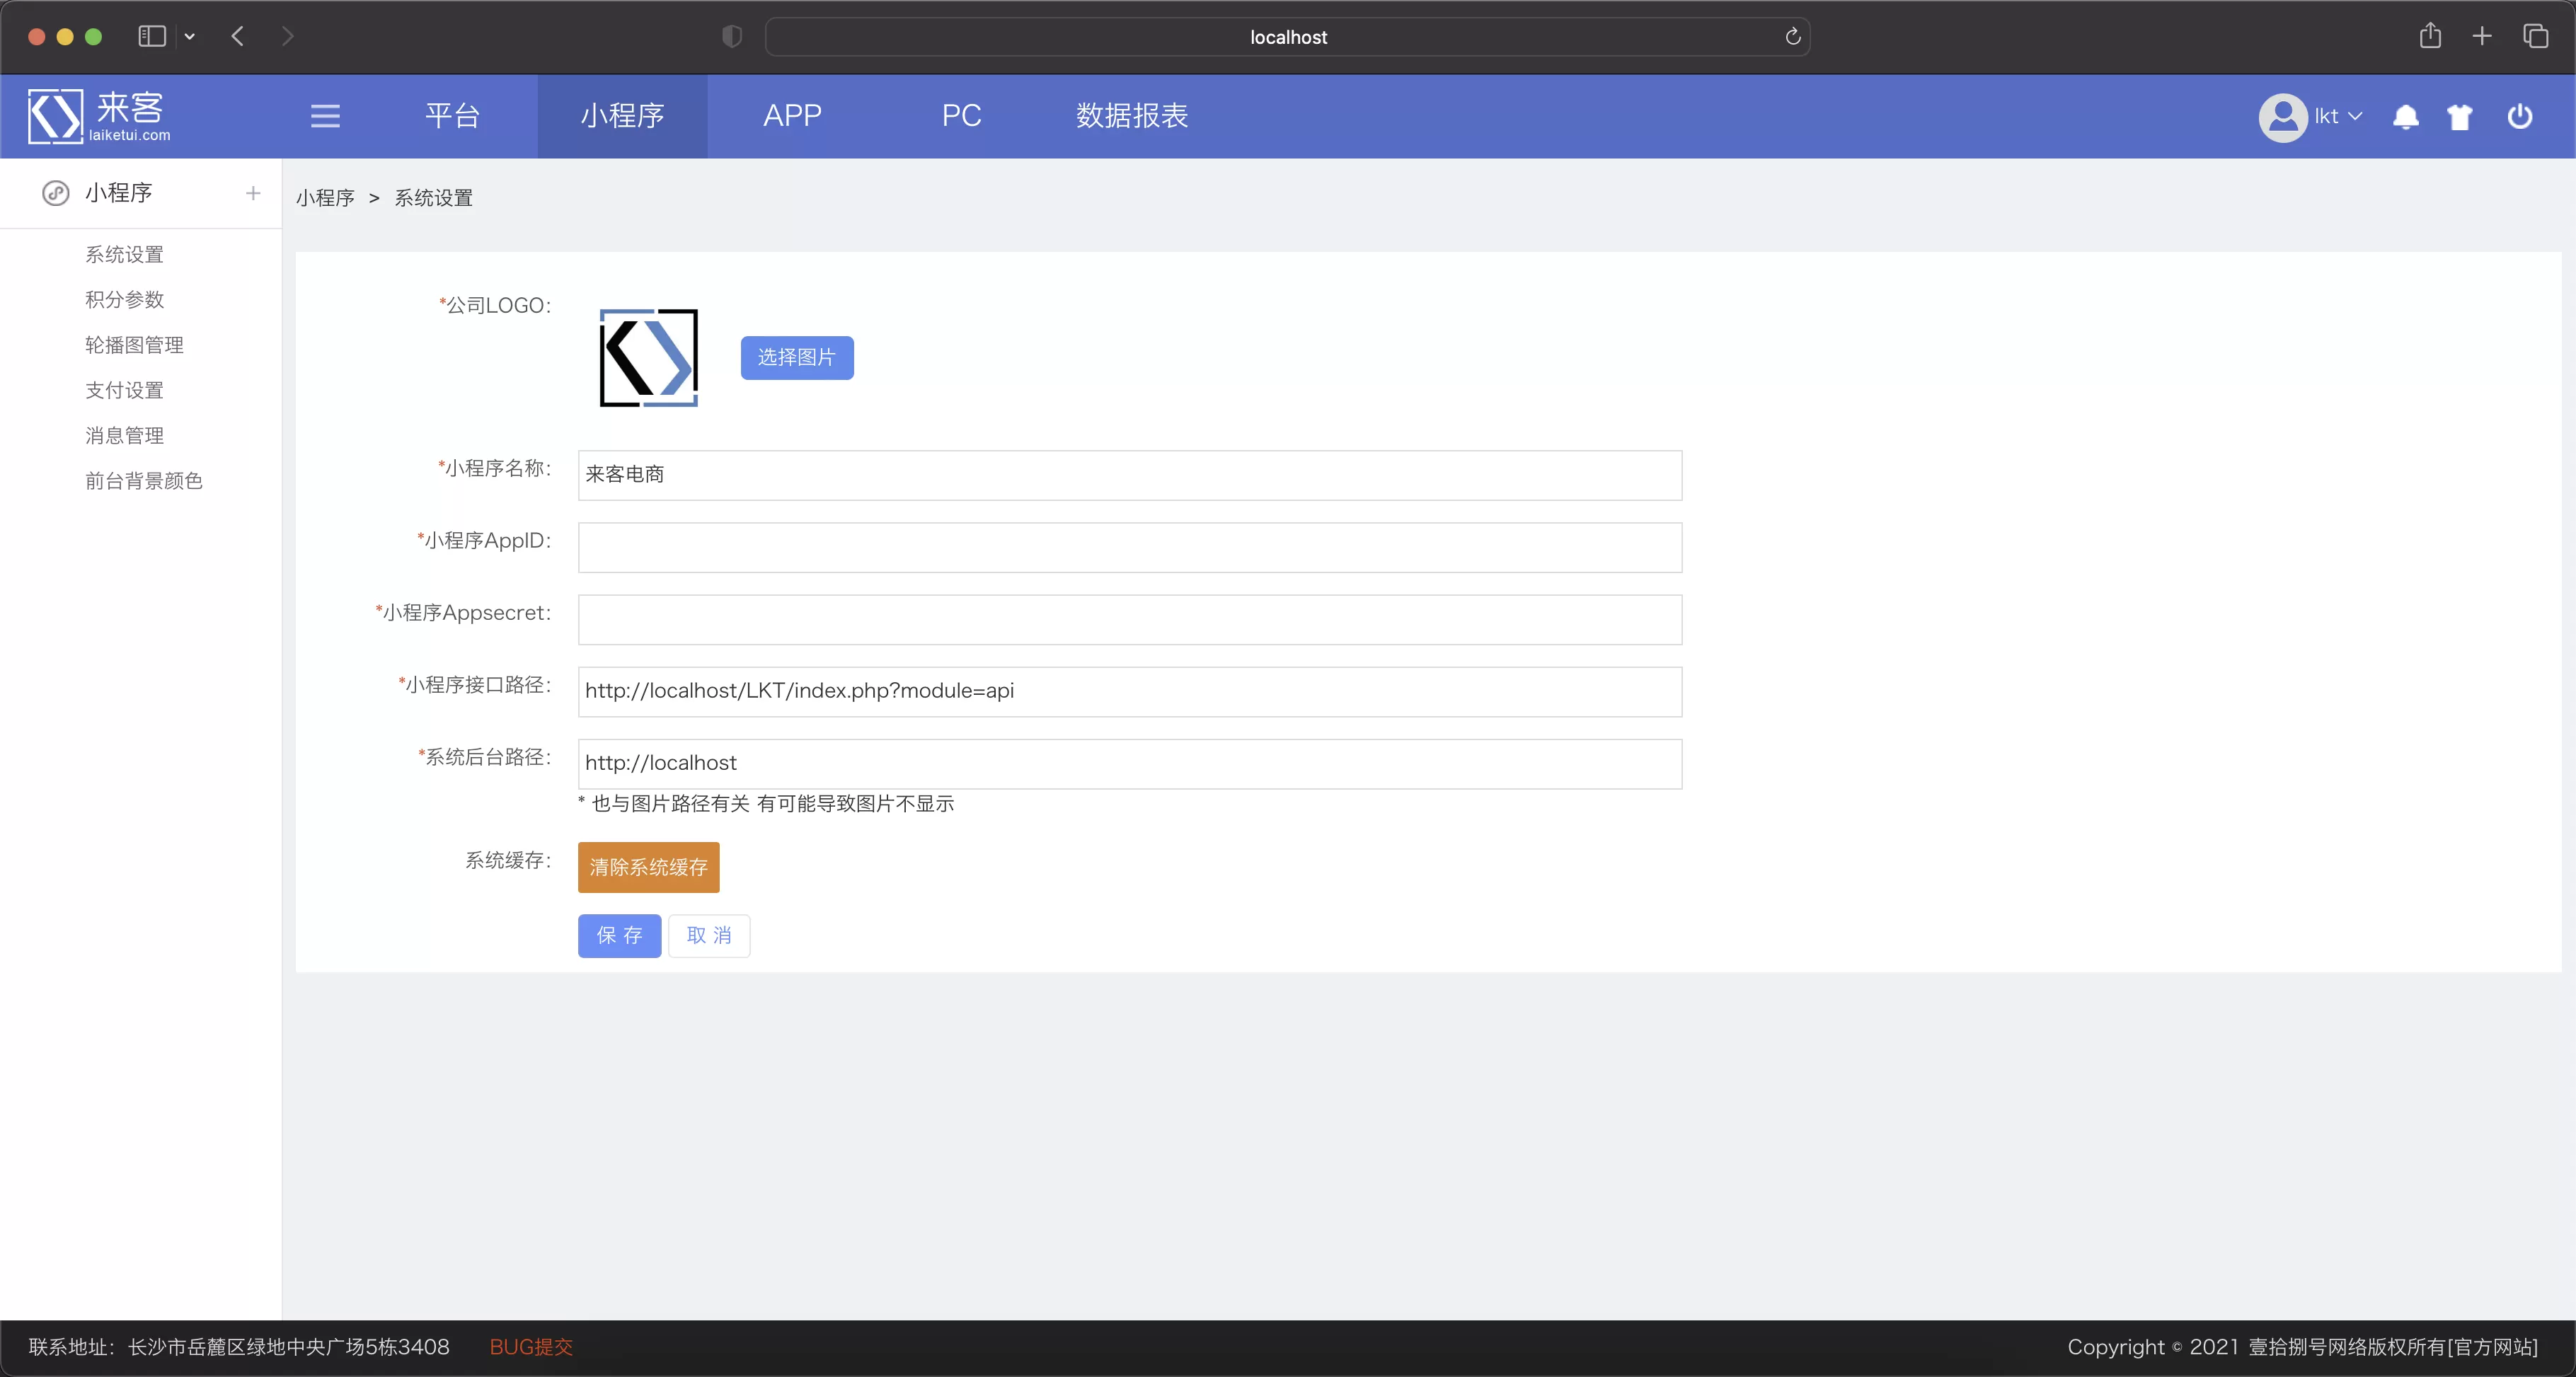
Task: Click 清除系统缓存 to clear cache
Action: [x=649, y=865]
